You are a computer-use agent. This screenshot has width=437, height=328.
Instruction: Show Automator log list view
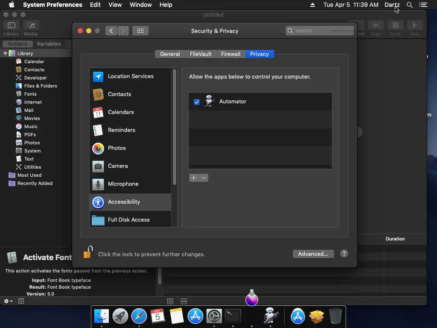(x=170, y=301)
